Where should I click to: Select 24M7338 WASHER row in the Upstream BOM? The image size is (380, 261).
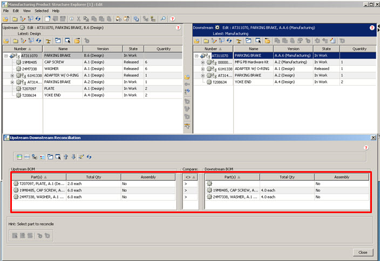click(93, 197)
